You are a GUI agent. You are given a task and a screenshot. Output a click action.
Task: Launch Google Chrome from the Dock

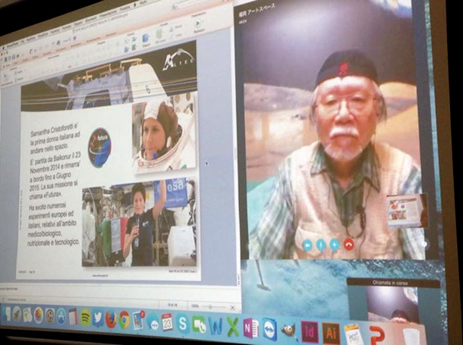pos(124,320)
